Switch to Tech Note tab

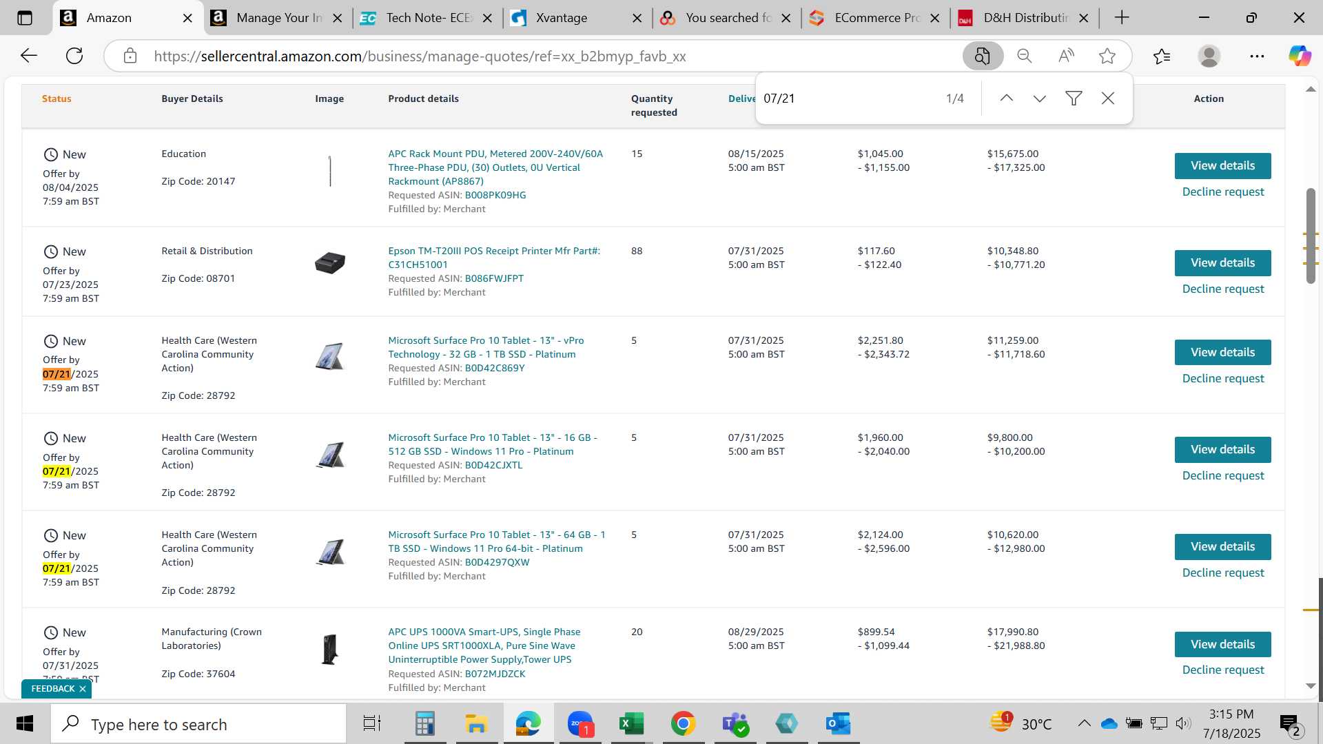[429, 18]
